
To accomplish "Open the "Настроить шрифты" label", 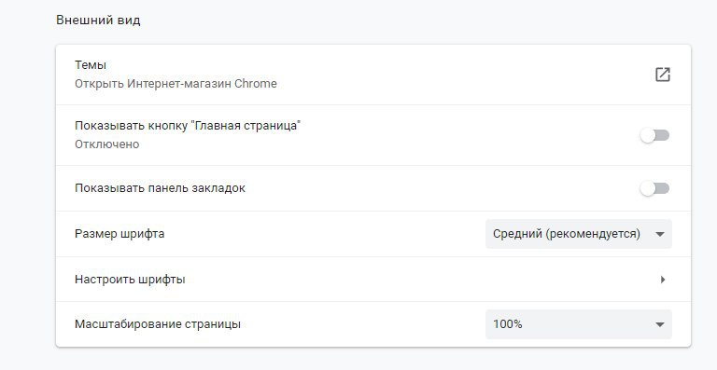I will [x=130, y=280].
